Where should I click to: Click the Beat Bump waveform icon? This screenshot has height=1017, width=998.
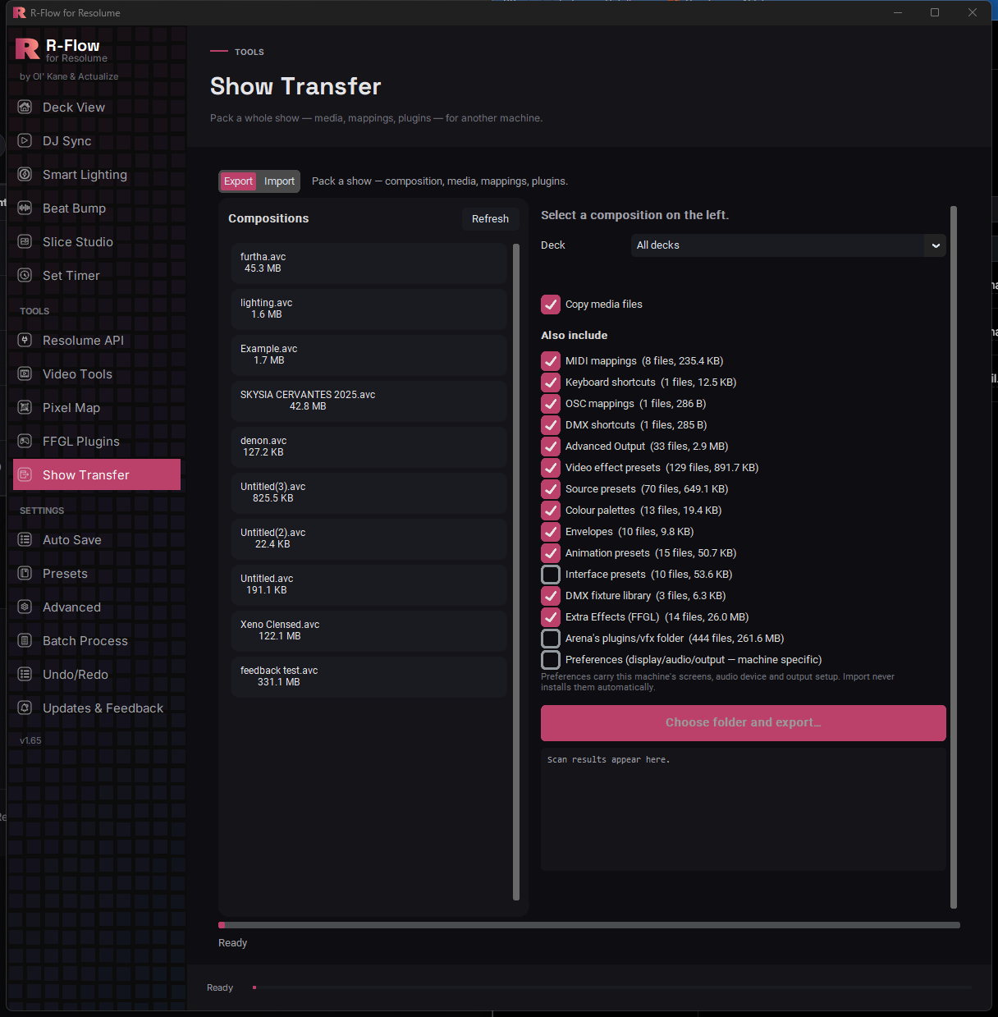click(x=25, y=208)
